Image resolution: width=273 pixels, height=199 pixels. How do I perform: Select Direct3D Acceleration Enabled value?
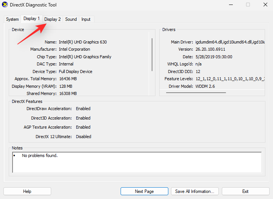point(83,118)
